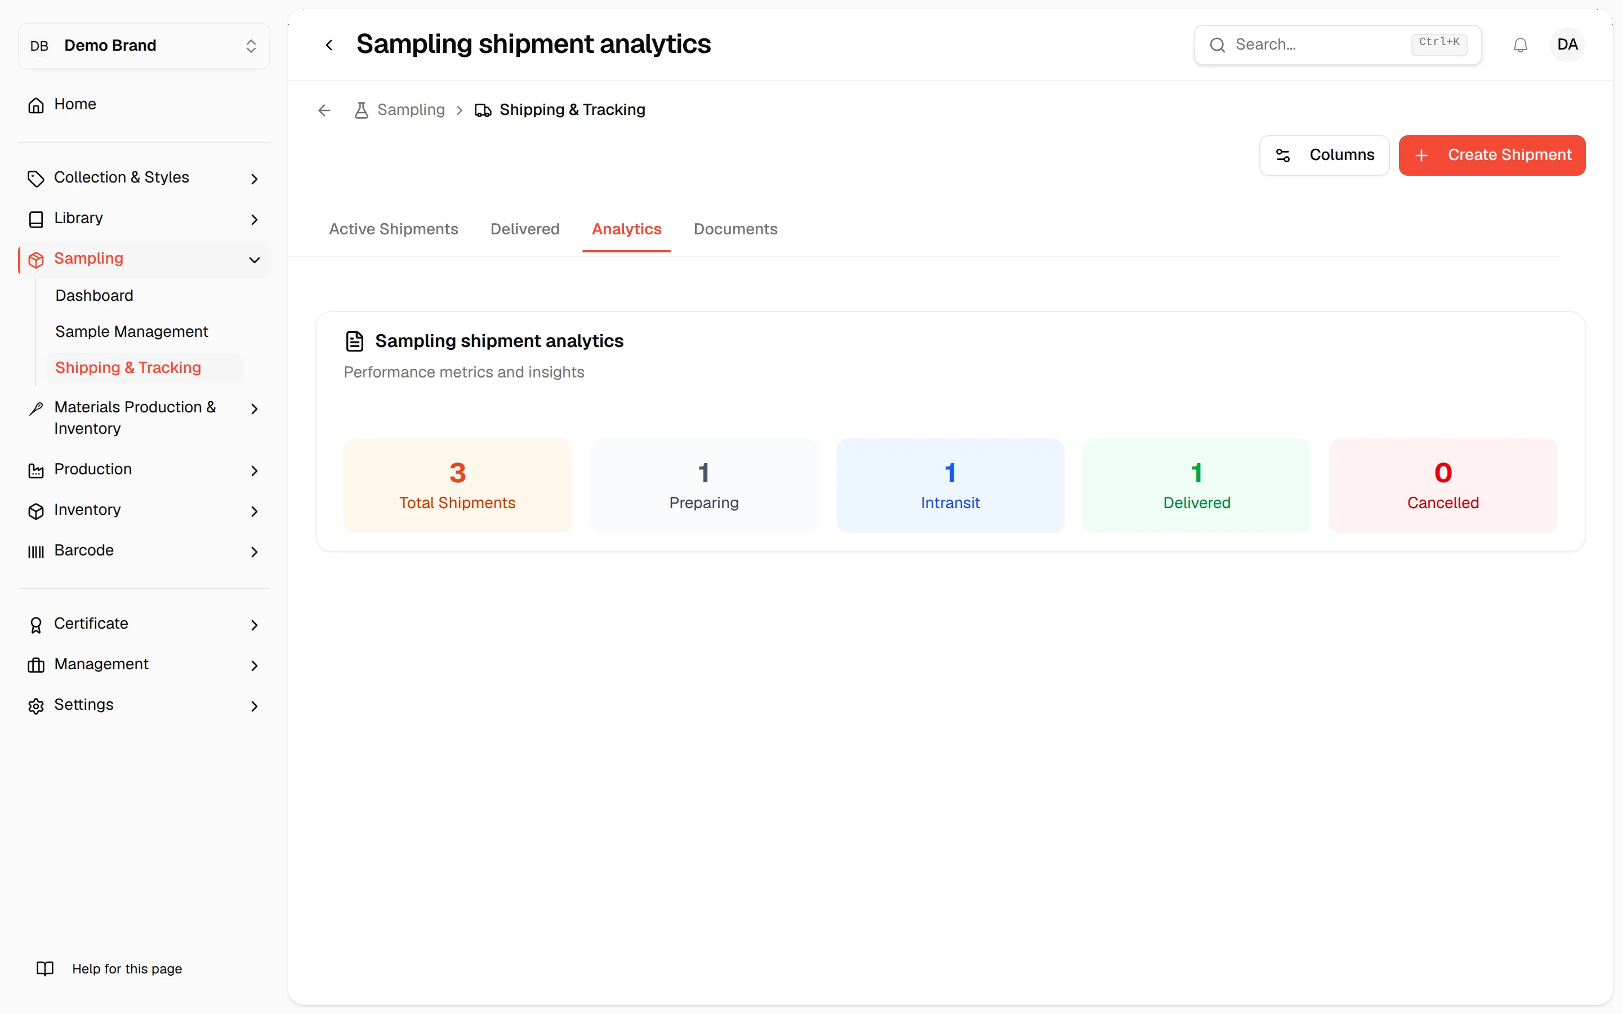The image size is (1622, 1014).
Task: Click the Settings gear icon
Action: pos(36,705)
